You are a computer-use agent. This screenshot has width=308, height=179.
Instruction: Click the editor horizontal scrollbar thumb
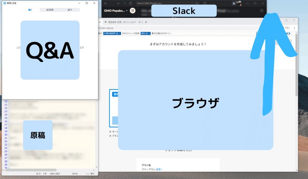click(x=31, y=170)
